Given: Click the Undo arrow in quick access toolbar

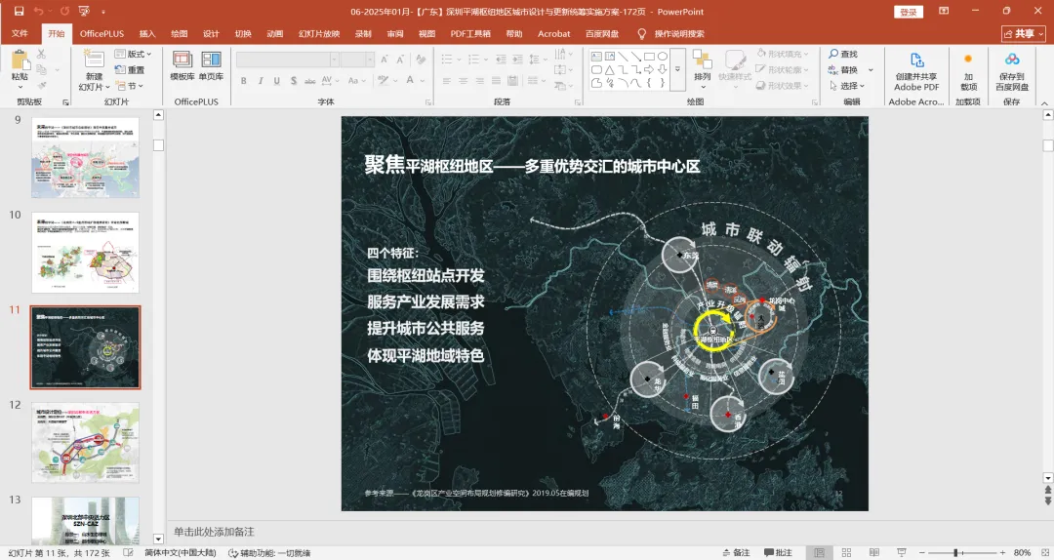Looking at the screenshot, I should (x=38, y=12).
